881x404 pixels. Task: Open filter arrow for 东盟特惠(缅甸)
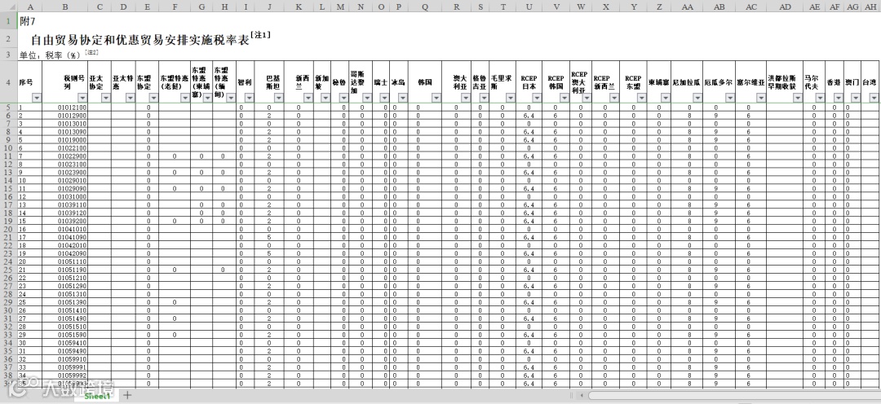click(230, 98)
